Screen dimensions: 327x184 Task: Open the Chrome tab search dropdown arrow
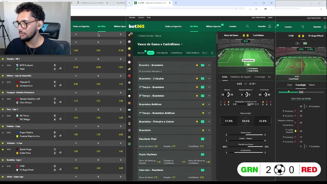pos(129,3)
